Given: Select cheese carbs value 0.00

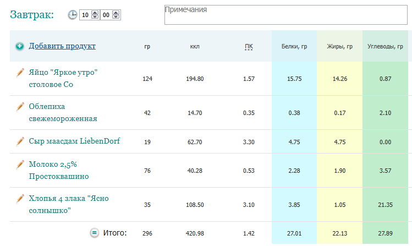Looking at the screenshot, I should [x=385, y=142].
